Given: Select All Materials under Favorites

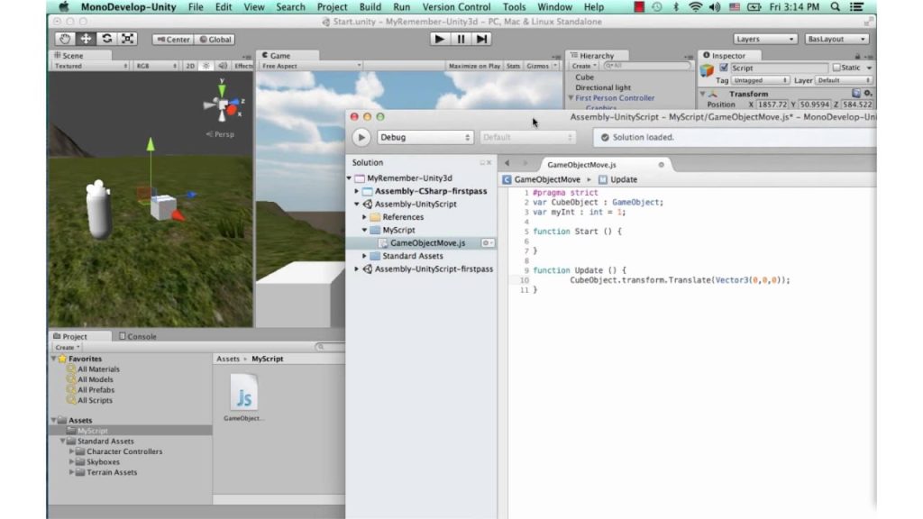Looking at the screenshot, I should (x=98, y=369).
